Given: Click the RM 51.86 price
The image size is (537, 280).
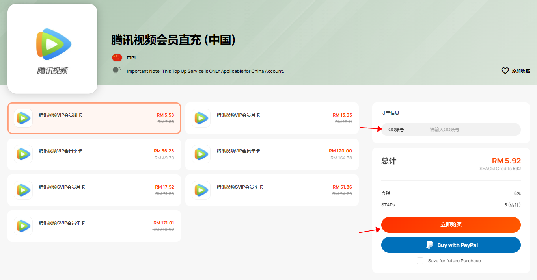Looking at the screenshot, I should [342, 187].
